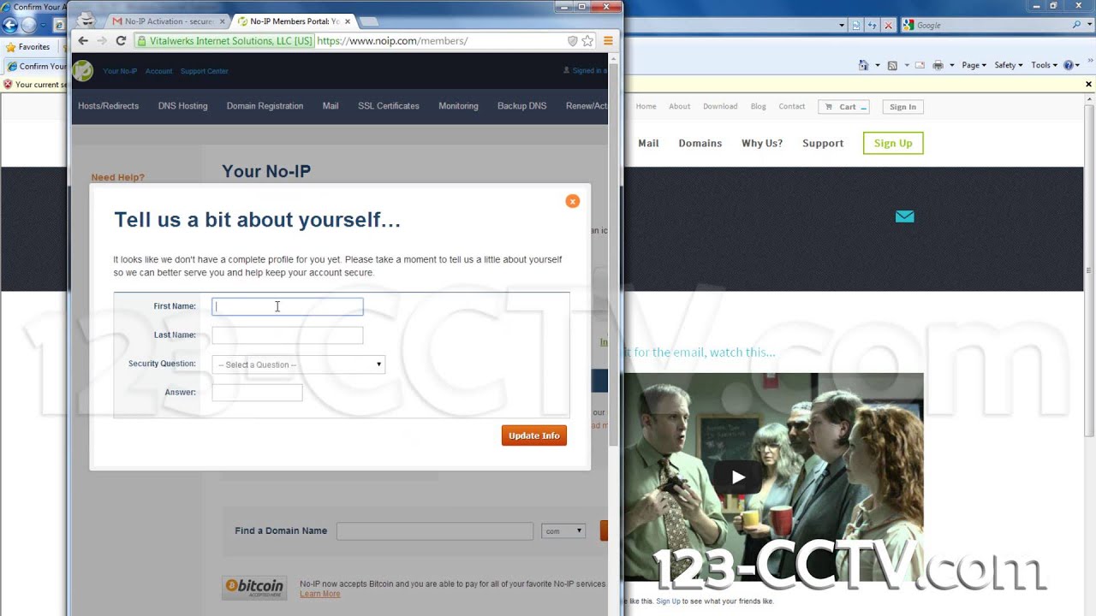The height and width of the screenshot is (616, 1096).
Task: Open the DNS Hosting menu
Action: 182,106
